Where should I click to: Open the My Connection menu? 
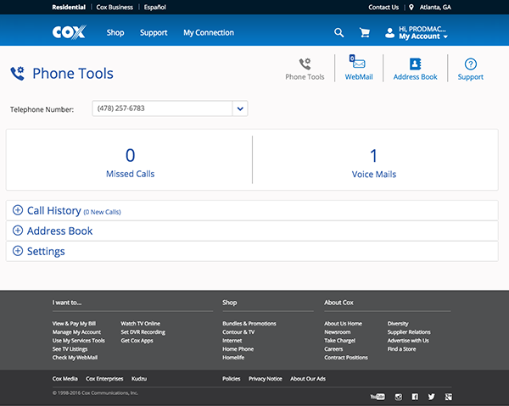pos(209,32)
